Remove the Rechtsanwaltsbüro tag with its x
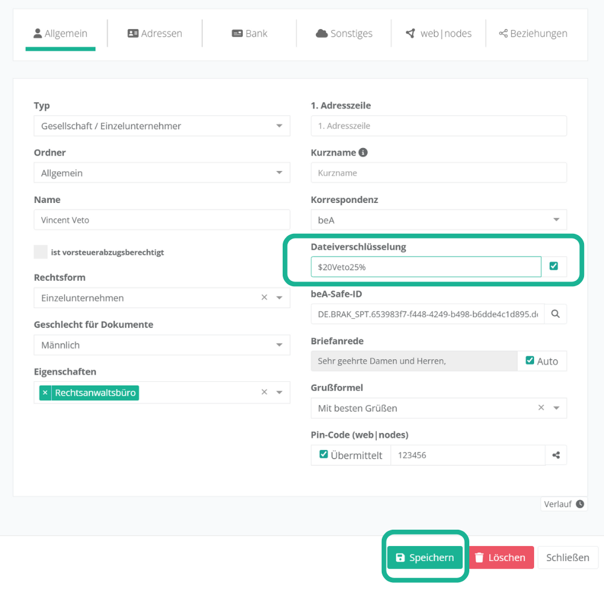 click(x=45, y=393)
